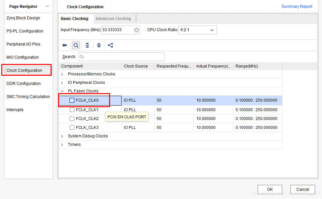The image size is (322, 199).
Task: Open Zynq Block Design page
Action: coord(23,18)
